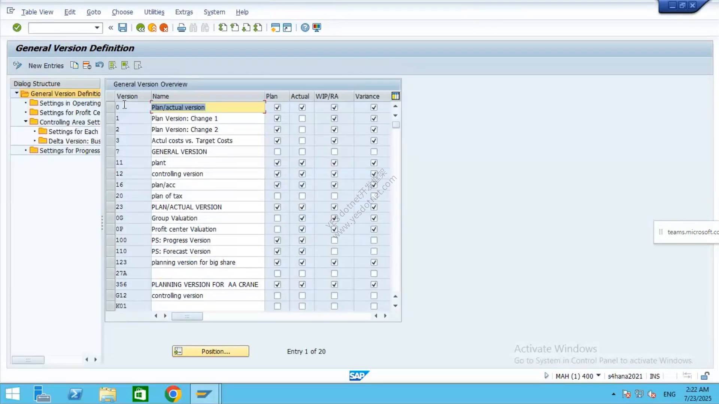Click the table horizontal scrollbar thumb
719x404 pixels.
pos(187,316)
